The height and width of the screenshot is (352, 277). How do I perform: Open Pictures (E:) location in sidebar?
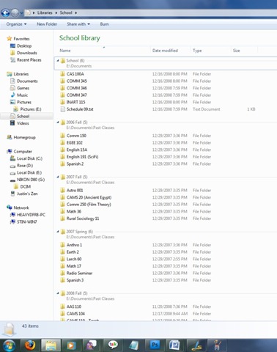pos(31,109)
